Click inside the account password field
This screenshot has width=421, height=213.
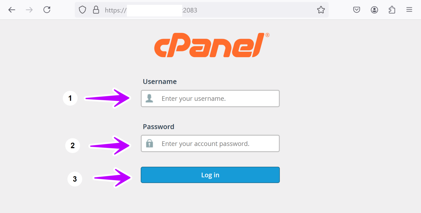click(217, 143)
